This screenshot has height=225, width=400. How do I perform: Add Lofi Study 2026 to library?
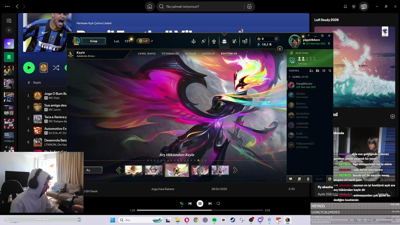pos(392,117)
